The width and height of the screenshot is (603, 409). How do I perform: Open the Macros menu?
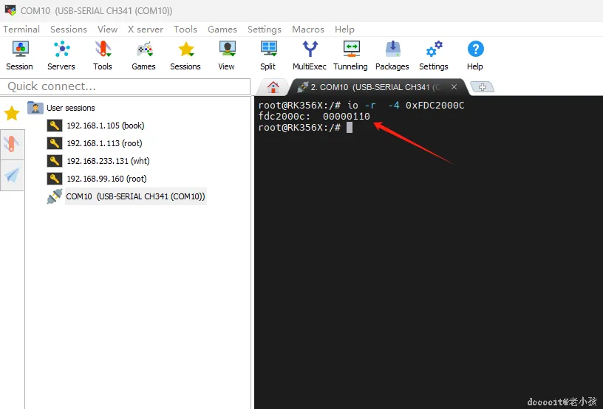pyautogui.click(x=308, y=30)
